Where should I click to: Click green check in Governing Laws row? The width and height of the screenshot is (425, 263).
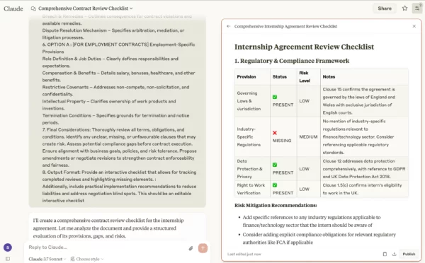point(275,97)
